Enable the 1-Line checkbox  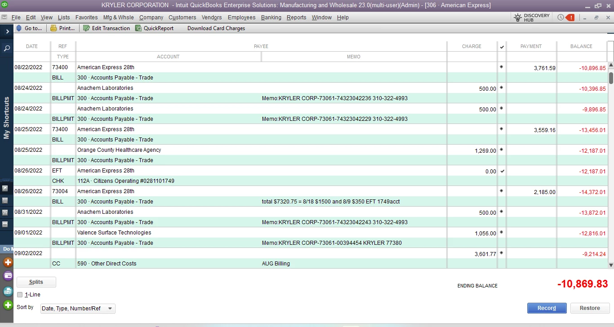click(x=20, y=295)
